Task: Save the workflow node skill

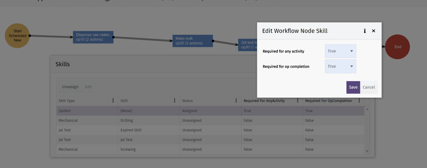Action: point(353,87)
